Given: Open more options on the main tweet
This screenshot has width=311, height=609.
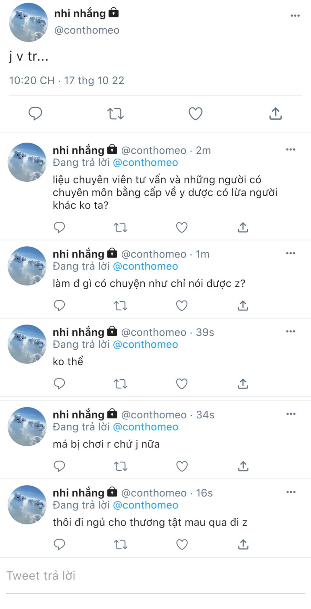Looking at the screenshot, I should pyautogui.click(x=295, y=16).
